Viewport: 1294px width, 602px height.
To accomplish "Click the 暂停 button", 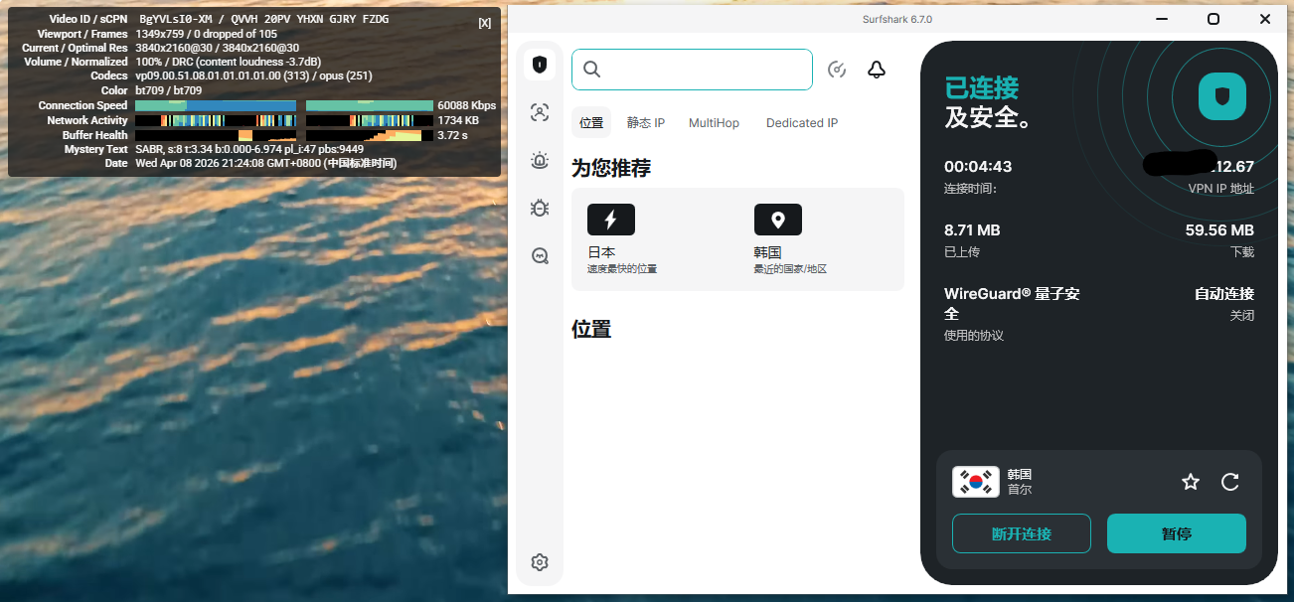I will [1177, 533].
